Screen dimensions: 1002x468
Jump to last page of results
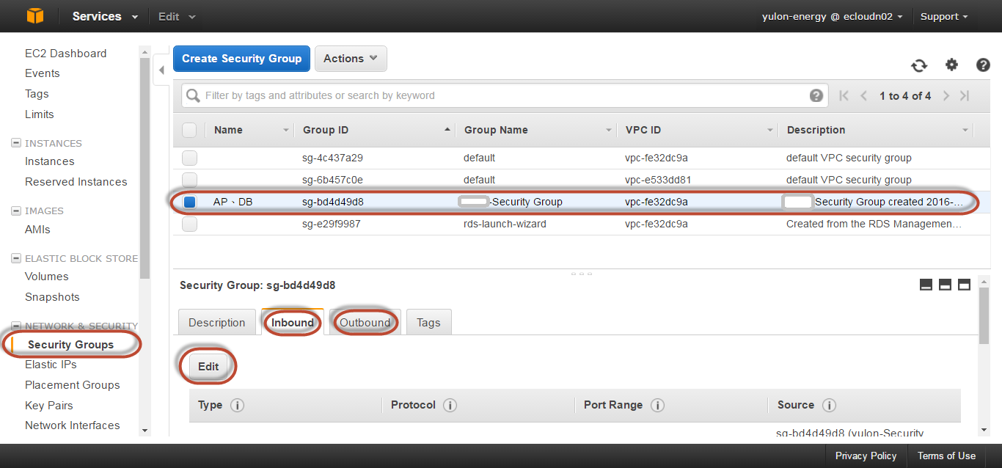tap(965, 96)
